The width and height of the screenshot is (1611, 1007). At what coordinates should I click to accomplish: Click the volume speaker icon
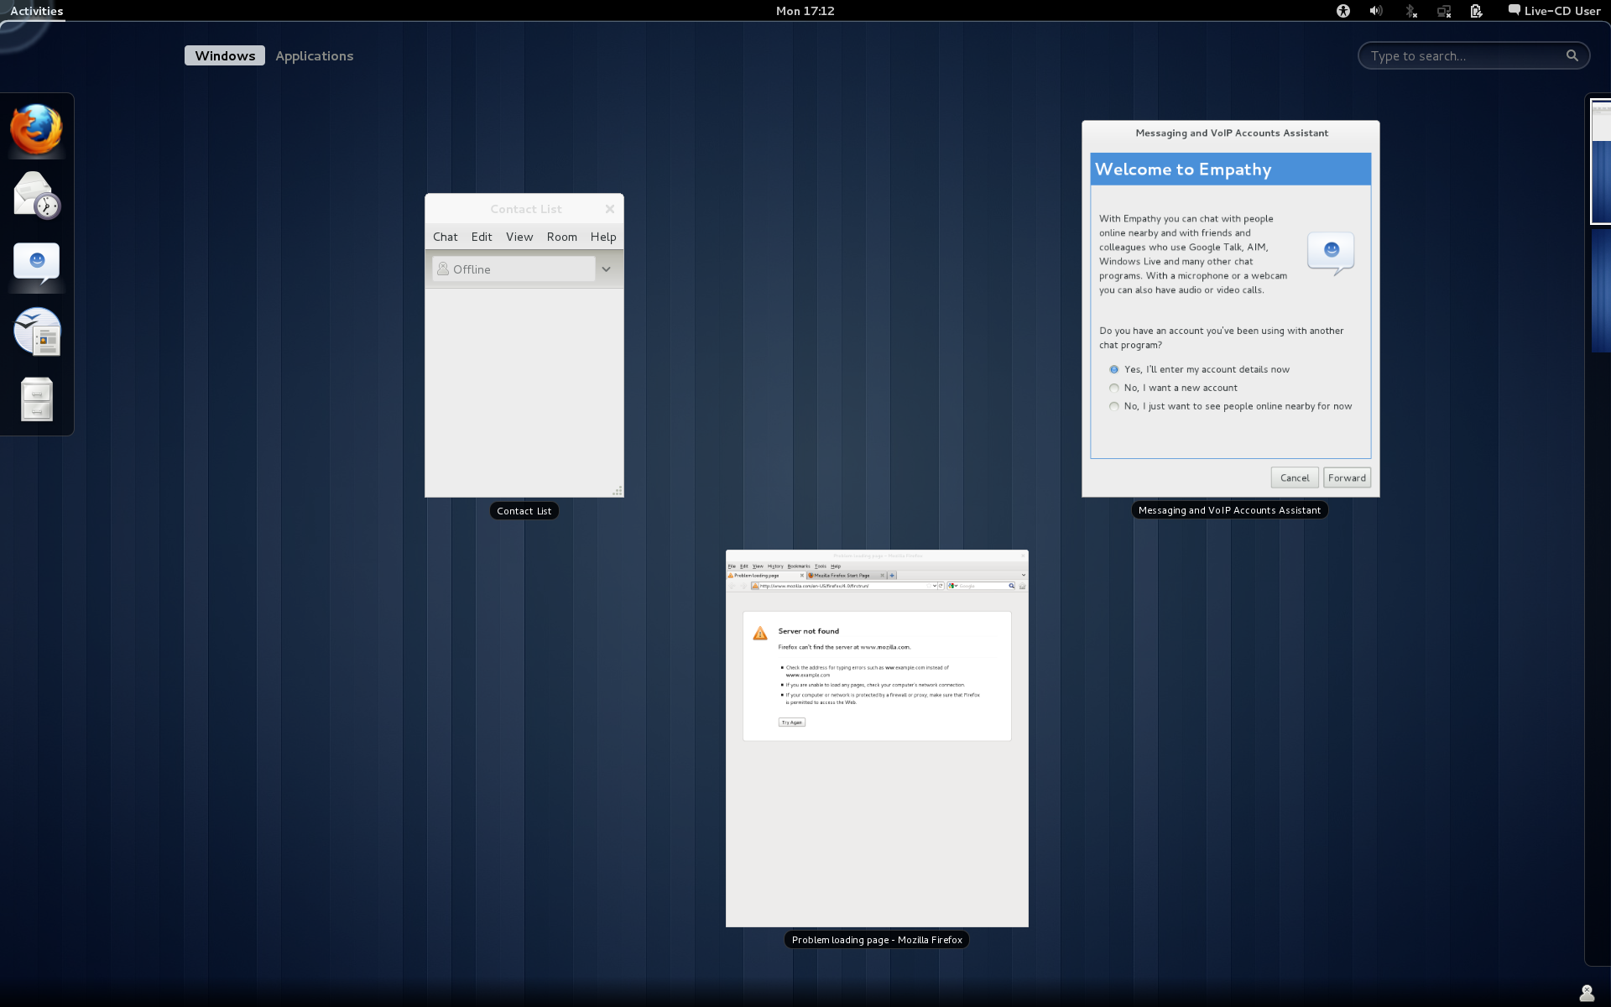tap(1376, 11)
